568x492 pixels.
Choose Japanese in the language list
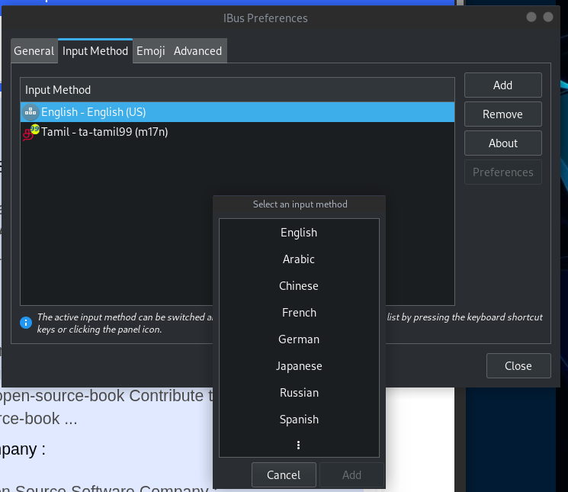tap(299, 366)
